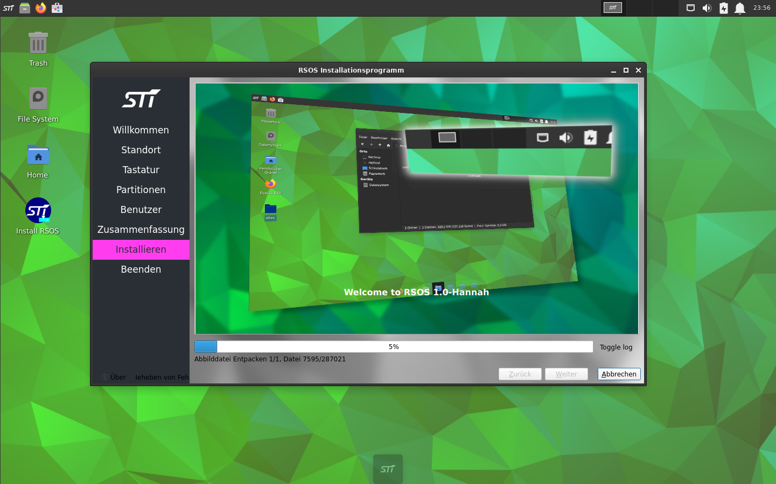This screenshot has height=484, width=776.
Task: Click the network connection tray icon
Action: tap(690, 8)
